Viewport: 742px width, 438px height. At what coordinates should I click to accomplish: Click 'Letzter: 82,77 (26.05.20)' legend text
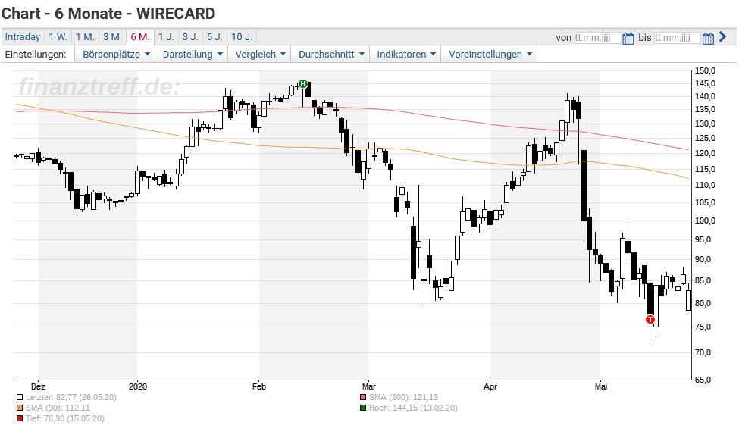71,397
